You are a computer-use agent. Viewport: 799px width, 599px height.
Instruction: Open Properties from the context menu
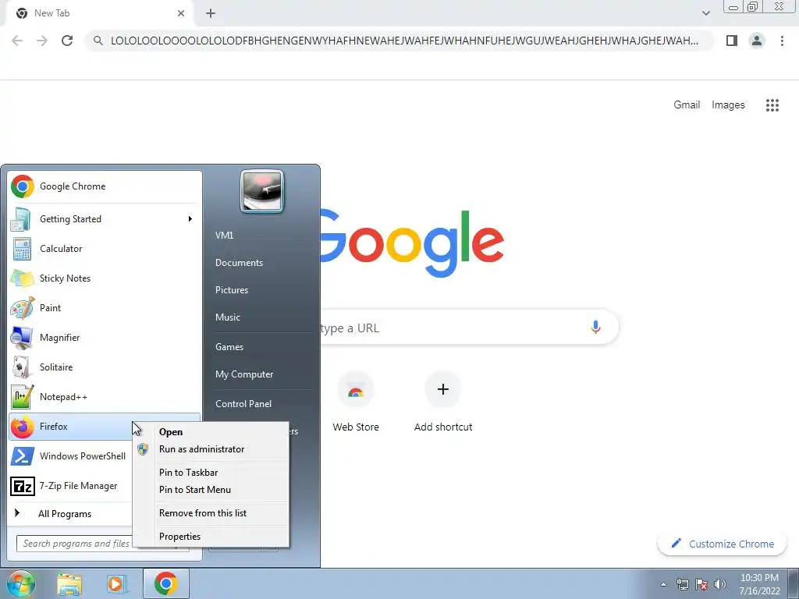pyautogui.click(x=211, y=537)
